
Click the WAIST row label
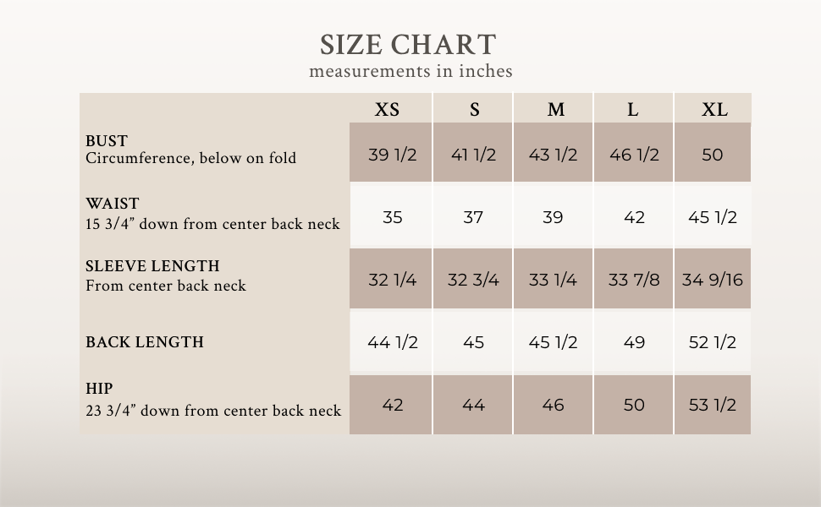coord(112,204)
